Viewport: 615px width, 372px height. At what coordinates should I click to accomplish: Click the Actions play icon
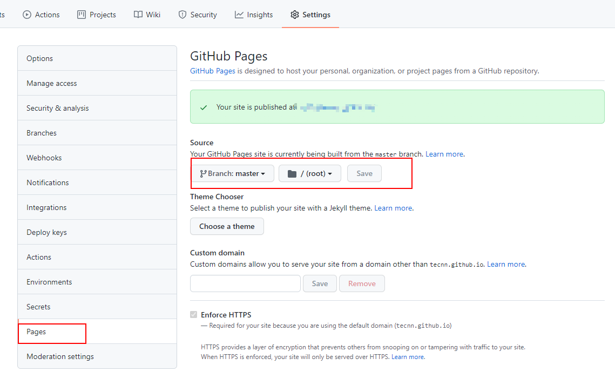point(26,15)
